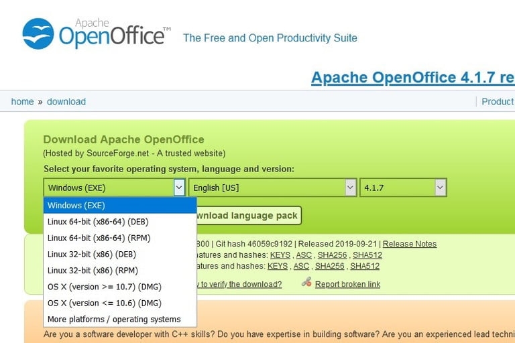Open the 4.1.7 version dropdown
The height and width of the screenshot is (343, 515).
(x=403, y=188)
